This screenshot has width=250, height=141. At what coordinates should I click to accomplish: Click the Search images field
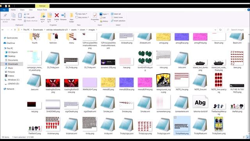click(237, 30)
